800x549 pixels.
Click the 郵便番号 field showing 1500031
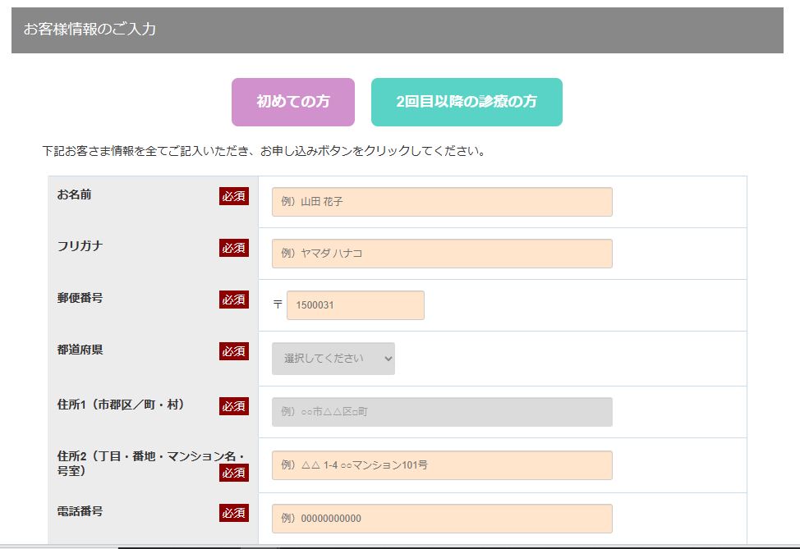pos(356,305)
